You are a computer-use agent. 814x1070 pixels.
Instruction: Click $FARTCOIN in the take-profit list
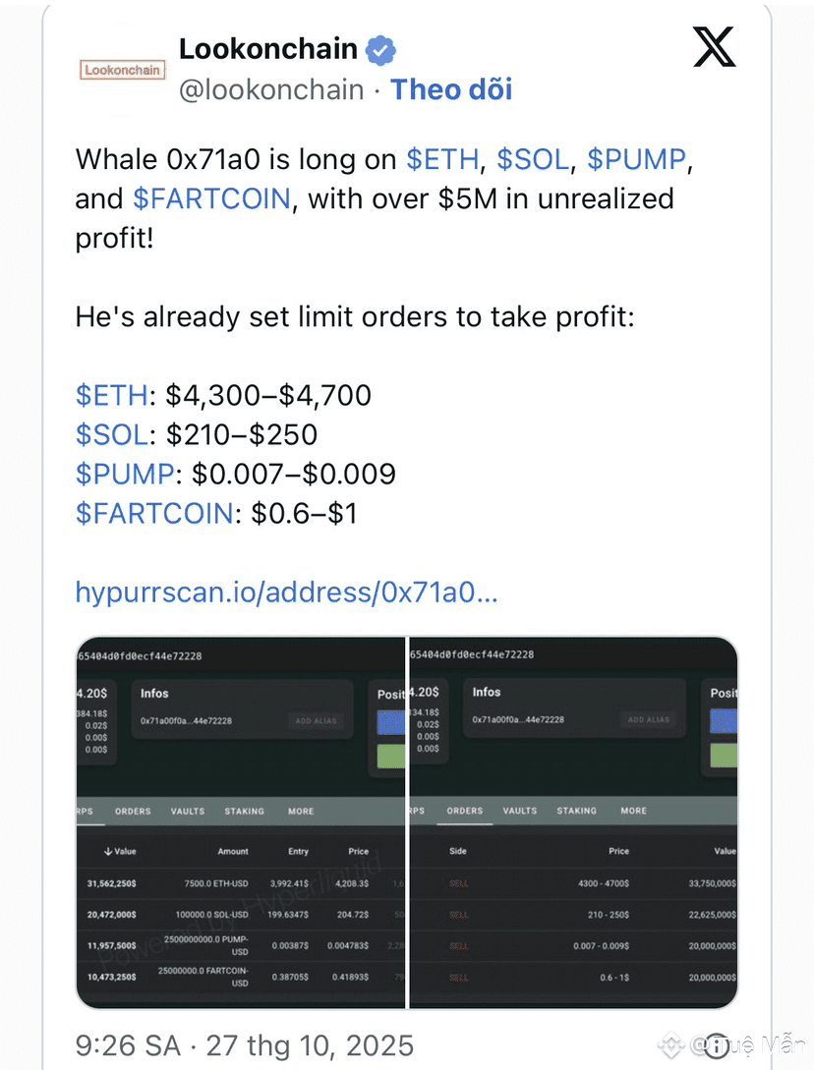pos(155,514)
